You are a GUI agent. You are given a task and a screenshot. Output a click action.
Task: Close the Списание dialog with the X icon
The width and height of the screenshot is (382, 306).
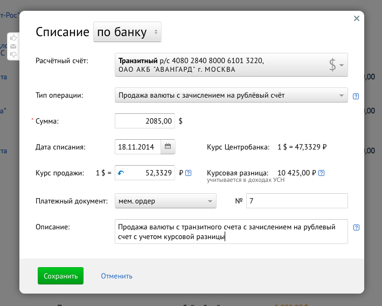click(x=357, y=18)
